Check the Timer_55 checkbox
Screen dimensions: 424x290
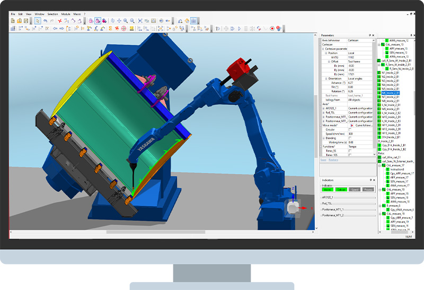[x=350, y=151]
